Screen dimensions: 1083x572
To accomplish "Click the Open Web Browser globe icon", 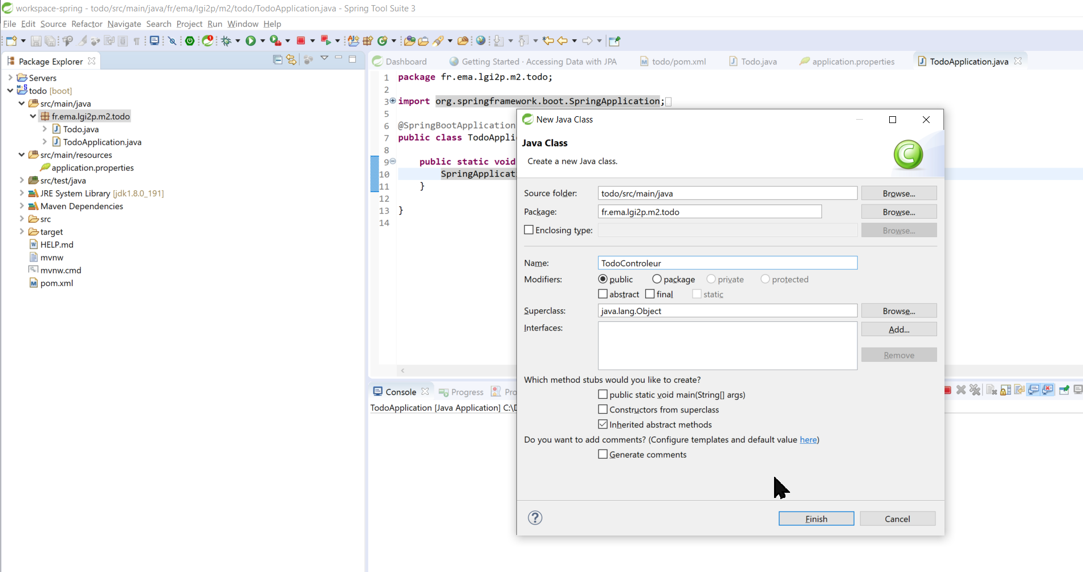I will coord(481,41).
